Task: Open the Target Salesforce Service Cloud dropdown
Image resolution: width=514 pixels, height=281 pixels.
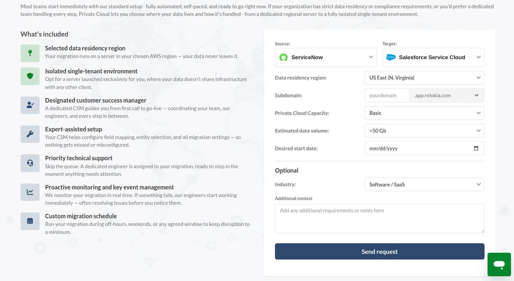Action: pos(433,57)
